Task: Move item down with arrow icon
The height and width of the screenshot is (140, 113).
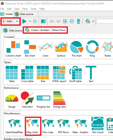Action: [58, 21]
